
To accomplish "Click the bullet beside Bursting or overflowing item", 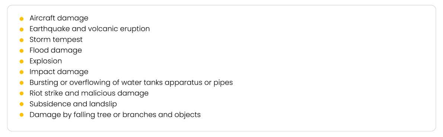I will pos(22,83).
